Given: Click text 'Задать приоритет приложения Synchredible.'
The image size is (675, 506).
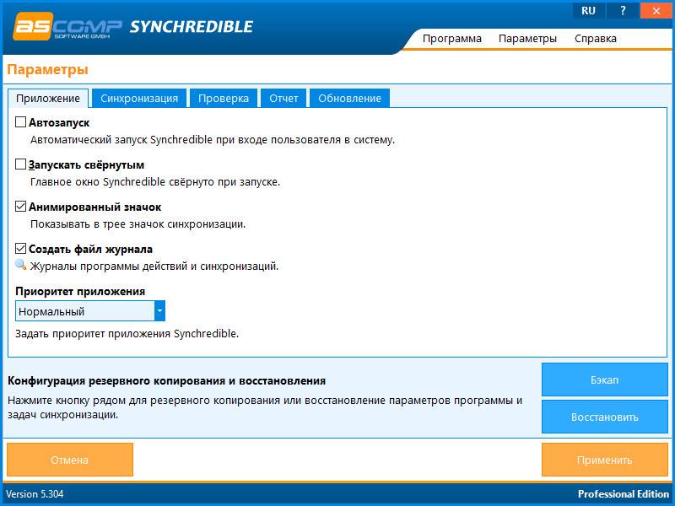Looking at the screenshot, I should 127,333.
